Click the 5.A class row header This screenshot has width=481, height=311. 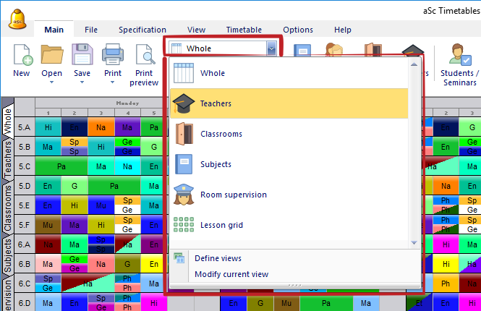pyautogui.click(x=25, y=127)
